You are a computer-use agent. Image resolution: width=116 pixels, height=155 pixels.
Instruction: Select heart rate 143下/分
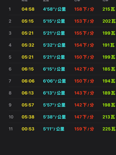pyautogui.click(x=84, y=93)
